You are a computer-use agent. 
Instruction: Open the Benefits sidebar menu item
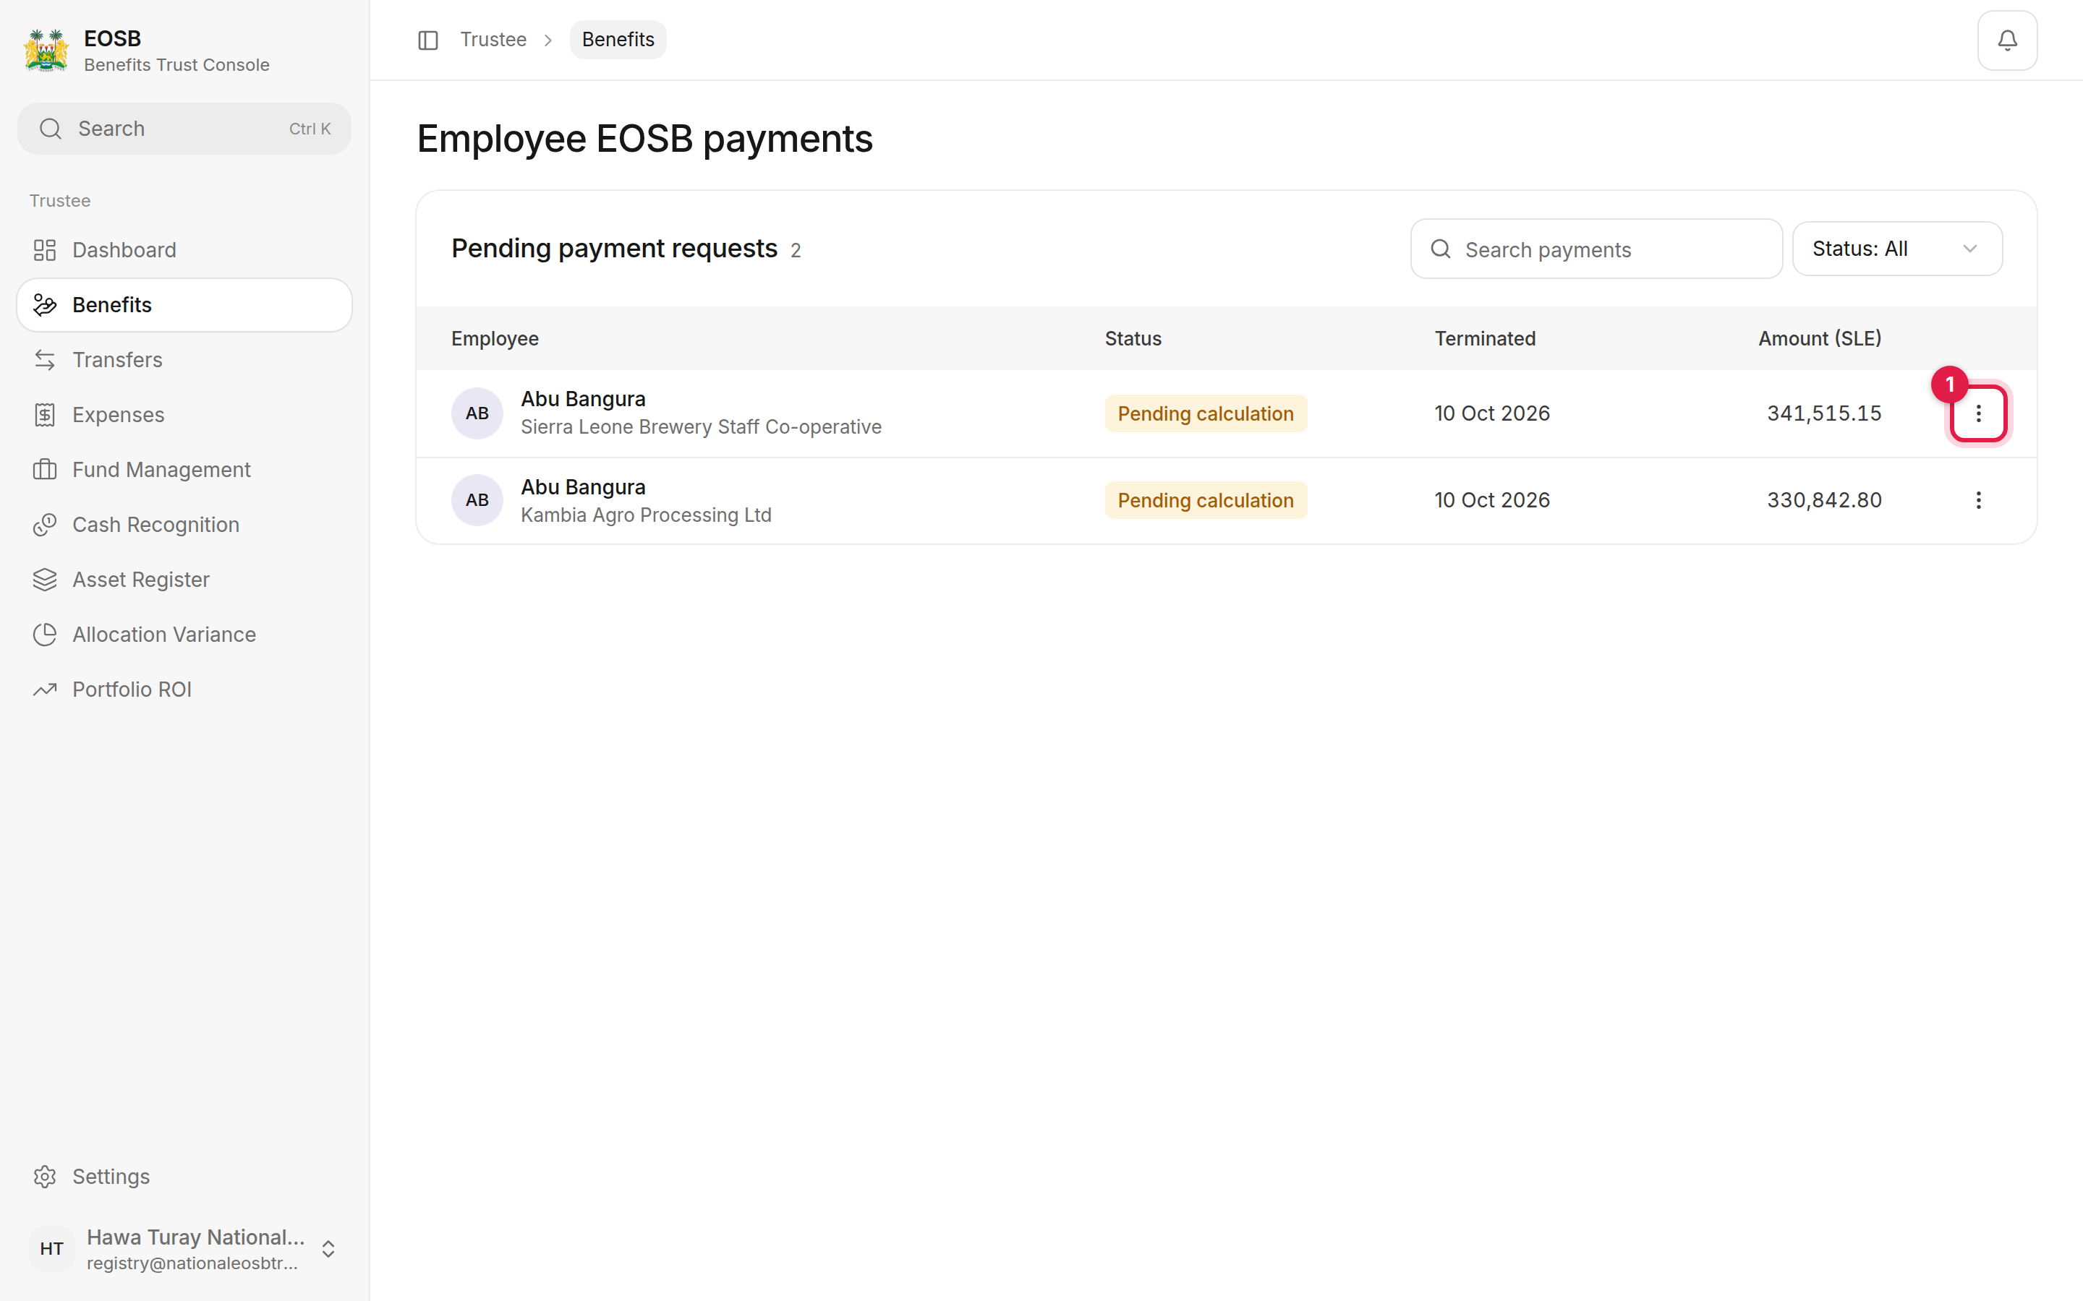pos(184,304)
